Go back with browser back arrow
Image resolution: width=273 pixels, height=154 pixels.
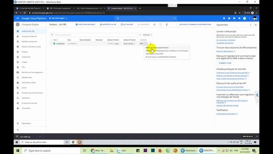tap(17, 13)
